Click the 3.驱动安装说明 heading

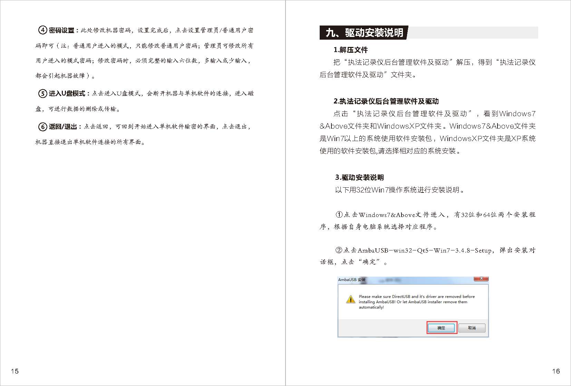[x=359, y=177]
